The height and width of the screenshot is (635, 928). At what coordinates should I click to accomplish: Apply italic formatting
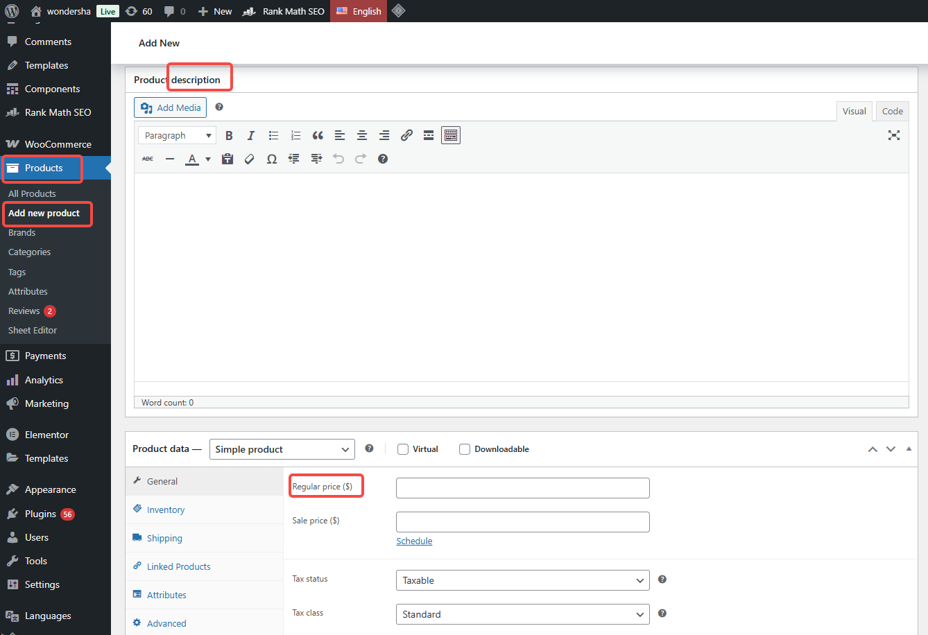[251, 135]
